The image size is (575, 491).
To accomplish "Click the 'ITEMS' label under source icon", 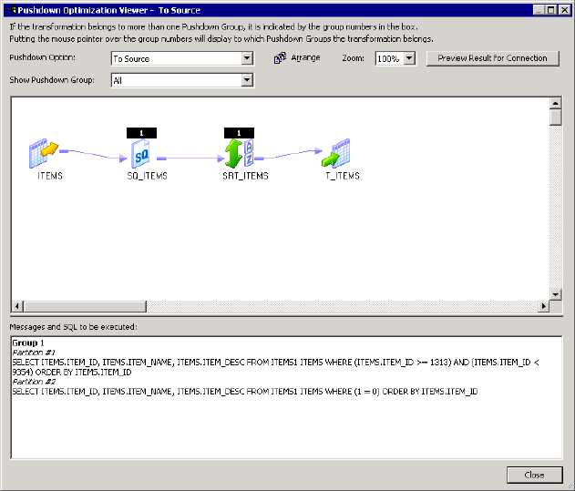I will coord(50,176).
